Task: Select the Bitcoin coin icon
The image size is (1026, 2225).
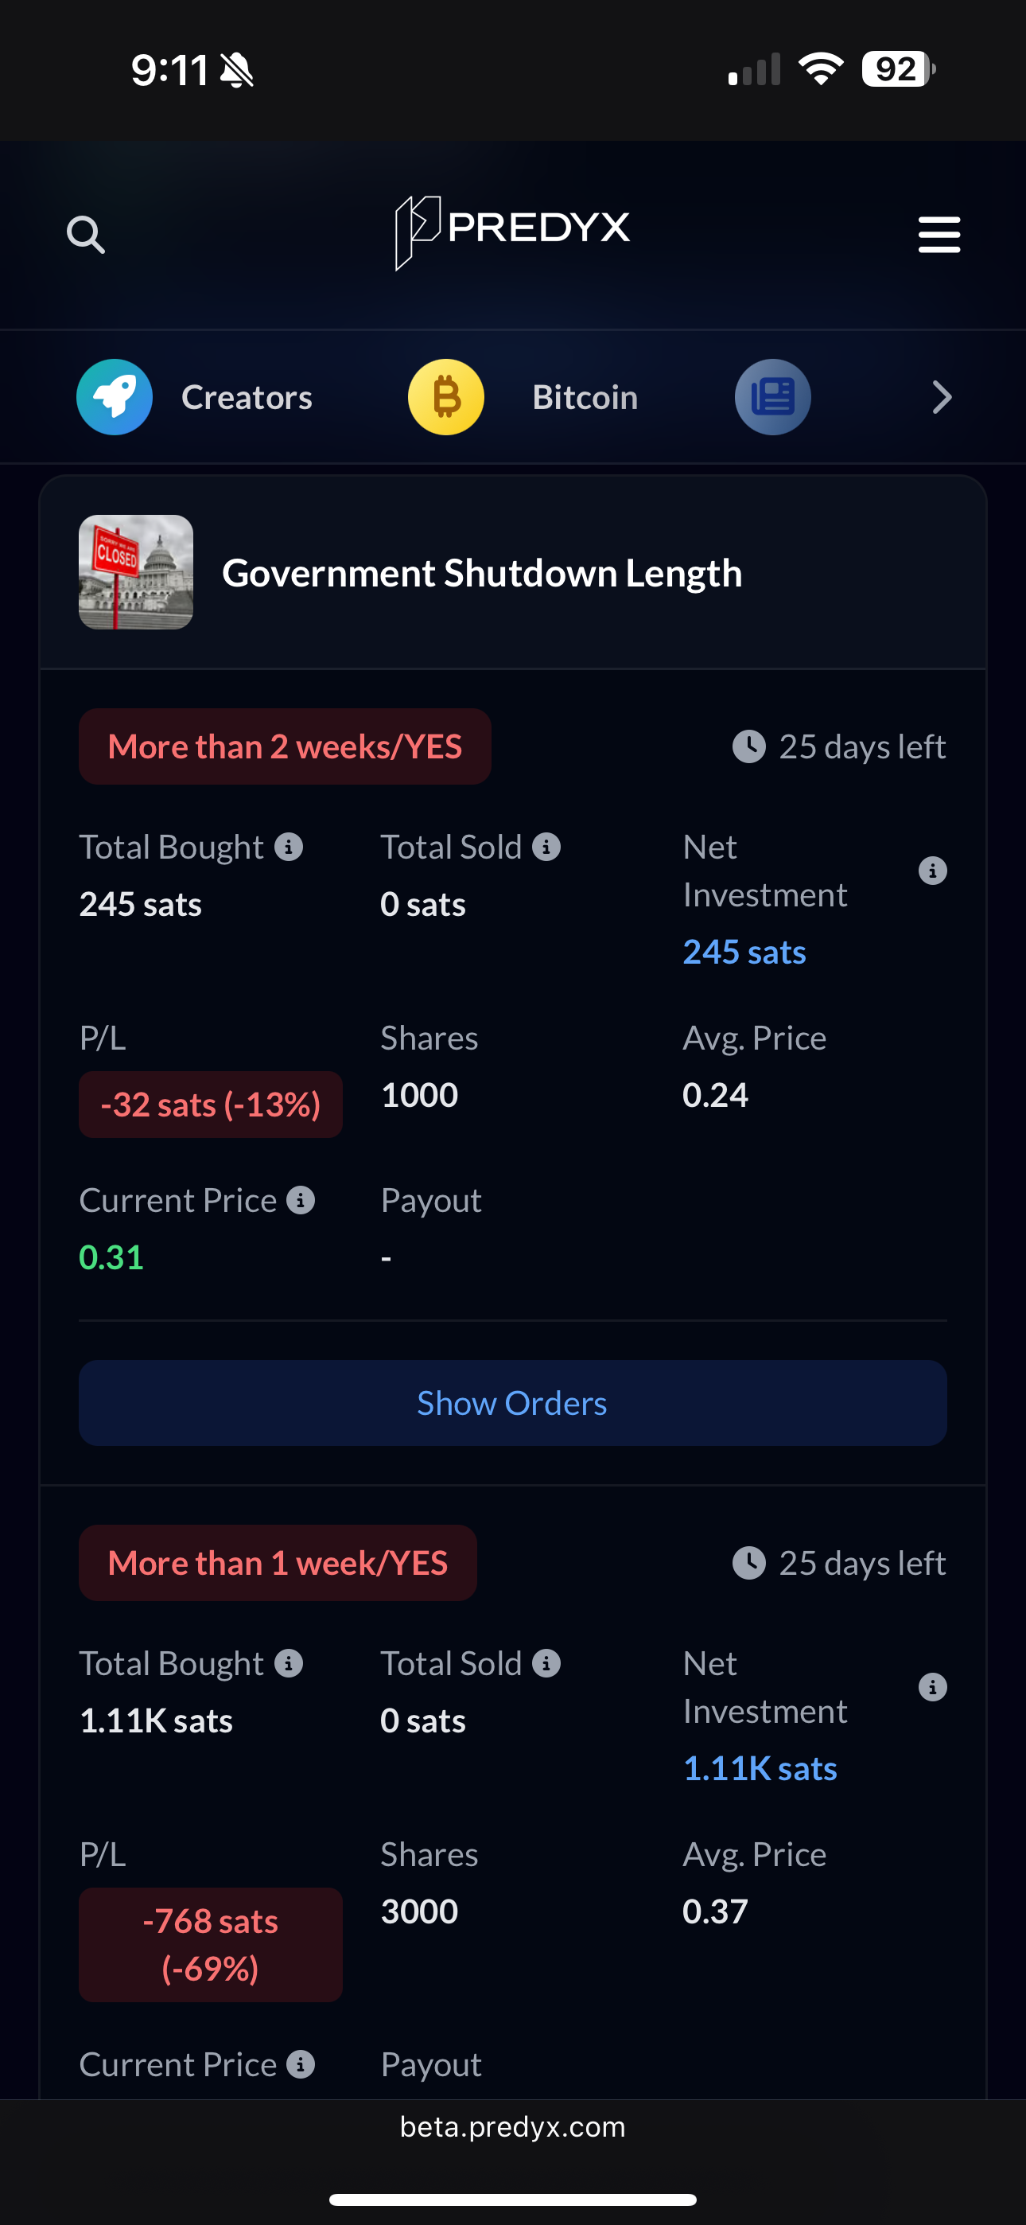Action: pyautogui.click(x=445, y=397)
